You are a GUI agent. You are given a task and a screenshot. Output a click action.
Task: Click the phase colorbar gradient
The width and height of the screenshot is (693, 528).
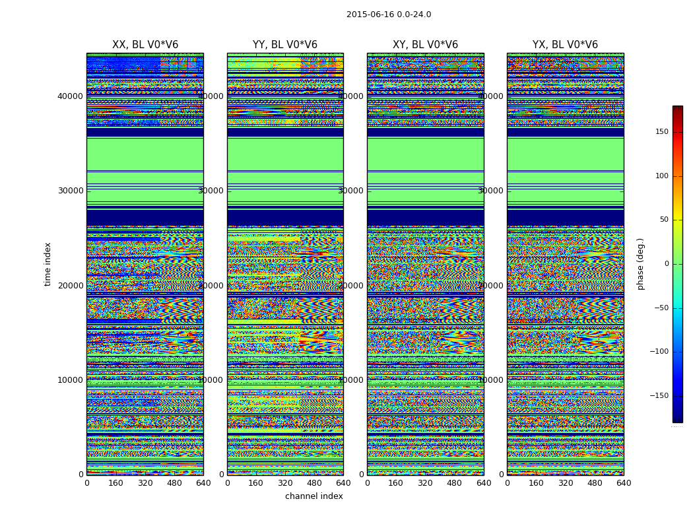tap(677, 264)
